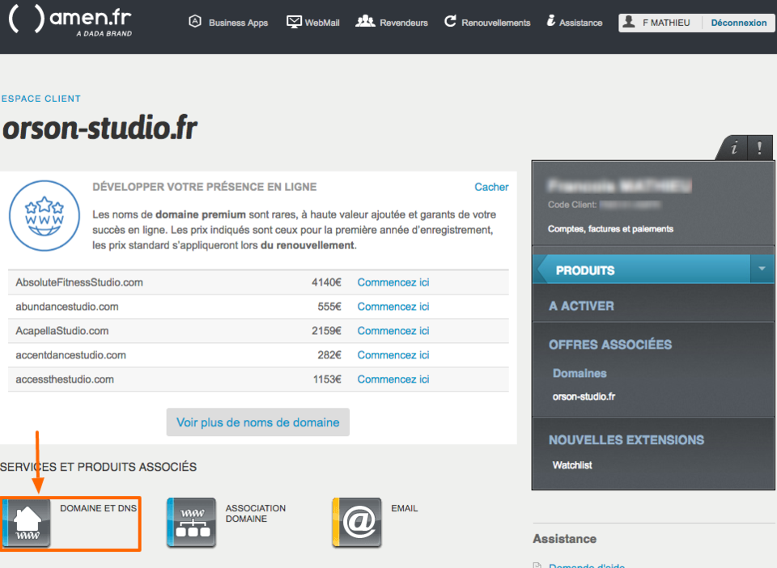Open the NOUVELLES EXTENSIONS section
The height and width of the screenshot is (568, 777).
[626, 439]
